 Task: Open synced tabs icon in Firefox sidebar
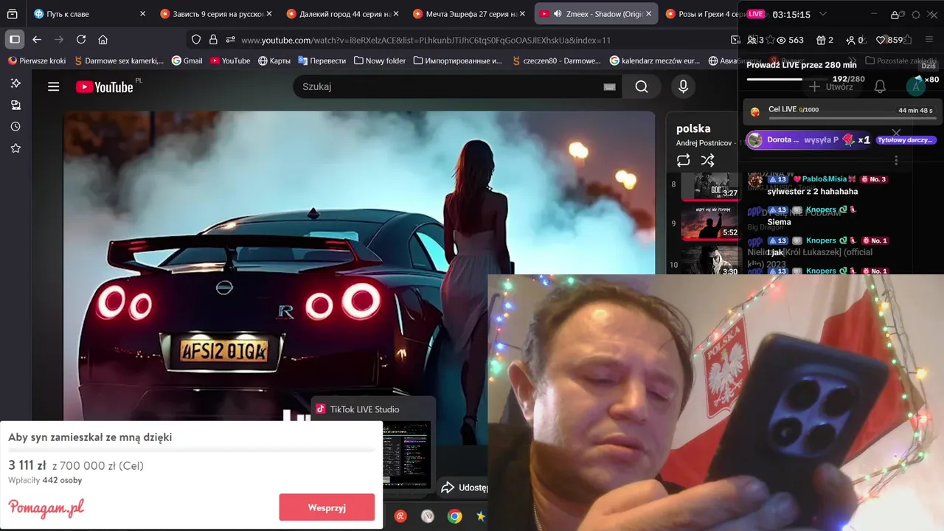(15, 105)
